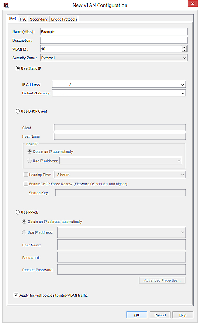Expand the IP Address dropdown arrow

[183, 85]
